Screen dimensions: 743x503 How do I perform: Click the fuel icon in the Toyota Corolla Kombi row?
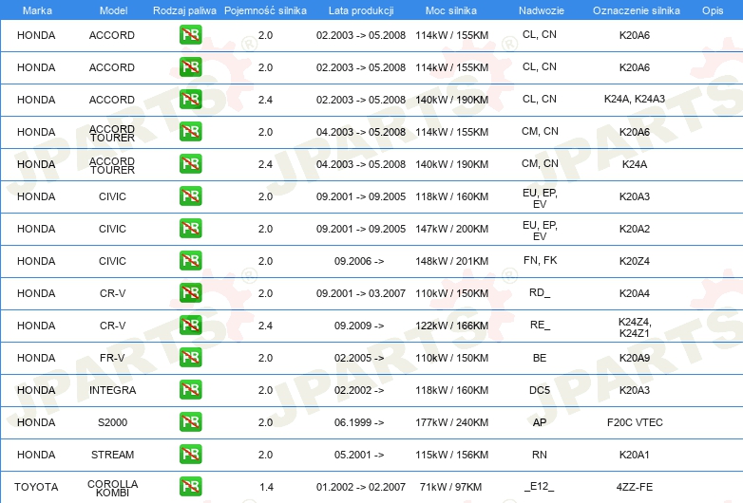click(x=190, y=486)
